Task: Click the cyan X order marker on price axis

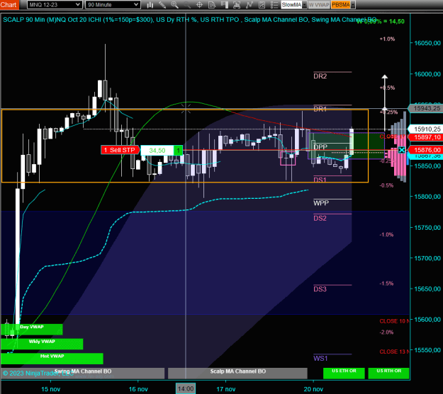Action: coord(401,150)
